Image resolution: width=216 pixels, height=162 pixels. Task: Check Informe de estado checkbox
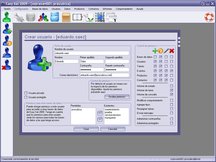click(171, 86)
